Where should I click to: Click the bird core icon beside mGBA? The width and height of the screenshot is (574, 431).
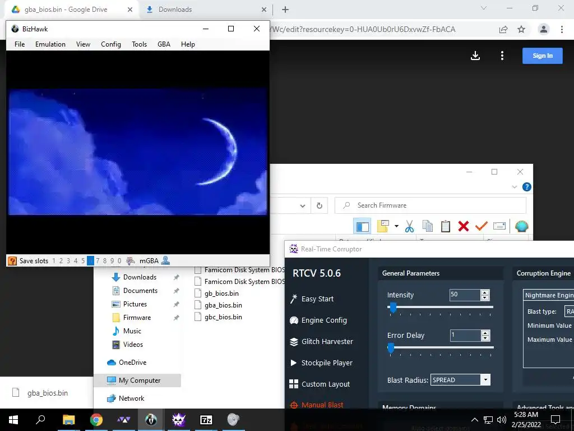click(x=130, y=261)
